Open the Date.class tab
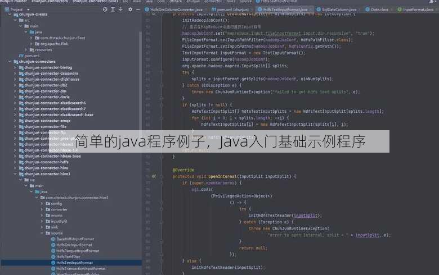The width and height of the screenshot is (439, 275). point(377,10)
